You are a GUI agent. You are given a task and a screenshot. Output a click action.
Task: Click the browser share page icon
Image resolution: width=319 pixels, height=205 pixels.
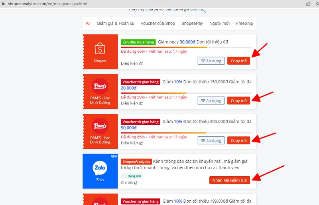308,4
